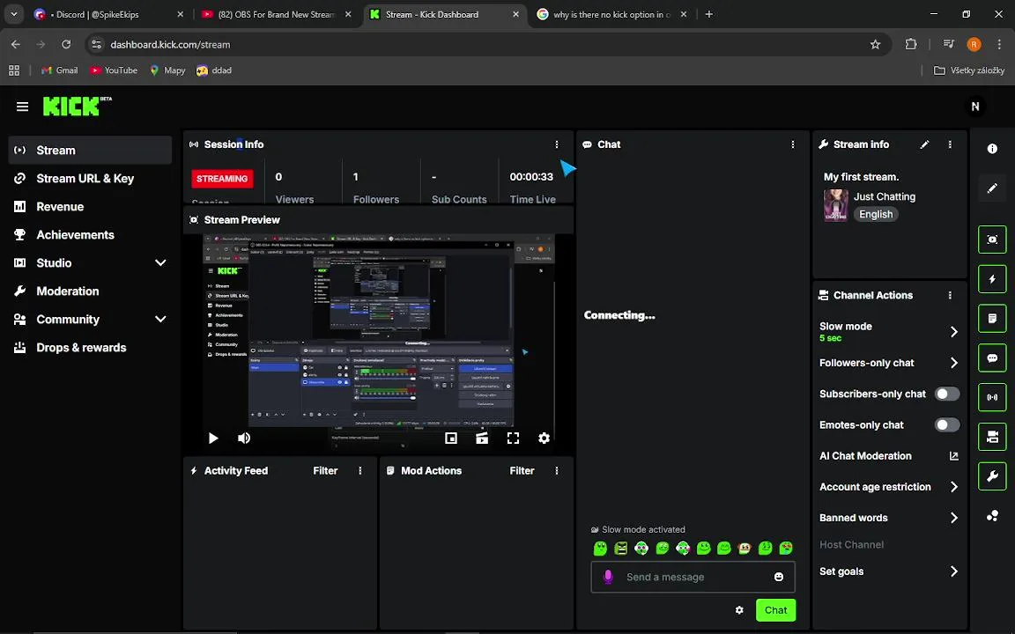Open the Session Info options menu
Image resolution: width=1015 pixels, height=634 pixels.
pyautogui.click(x=557, y=144)
